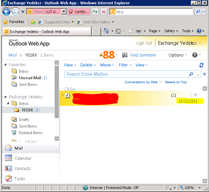Click the folder pane scroll down arrow
This screenshot has height=192, width=209.
[x=57, y=139]
